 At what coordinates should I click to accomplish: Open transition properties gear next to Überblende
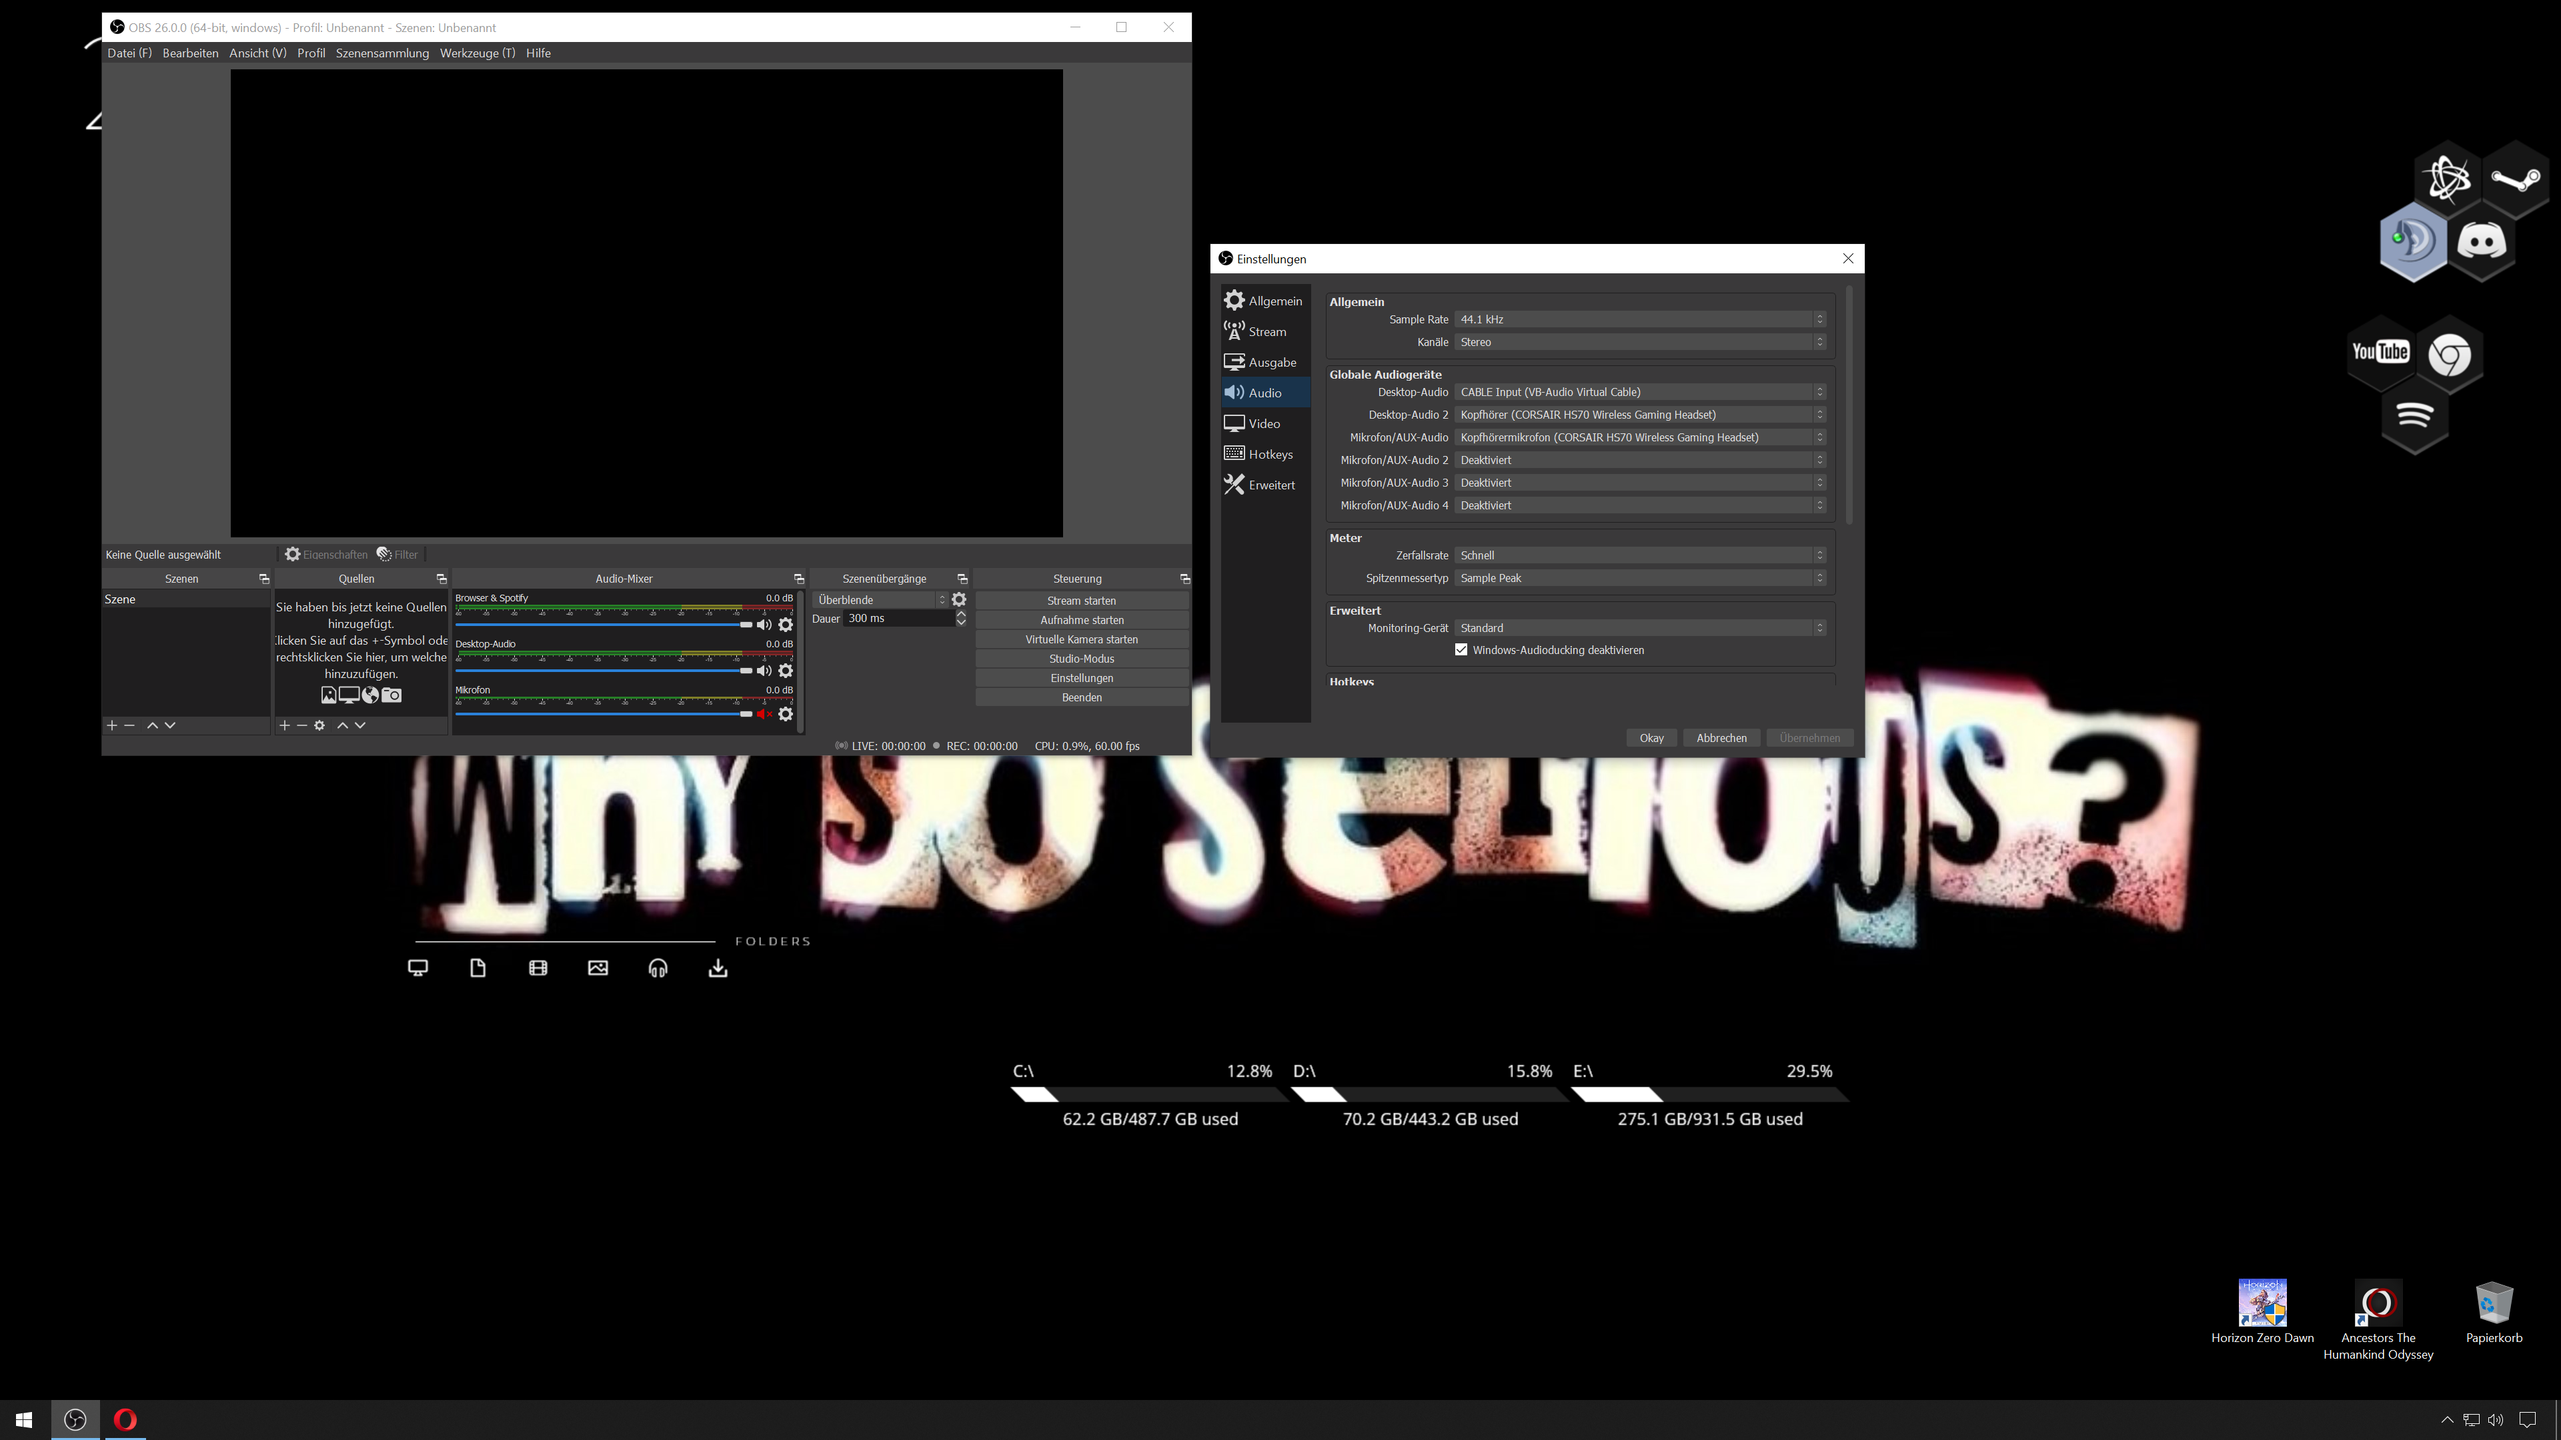(x=960, y=599)
